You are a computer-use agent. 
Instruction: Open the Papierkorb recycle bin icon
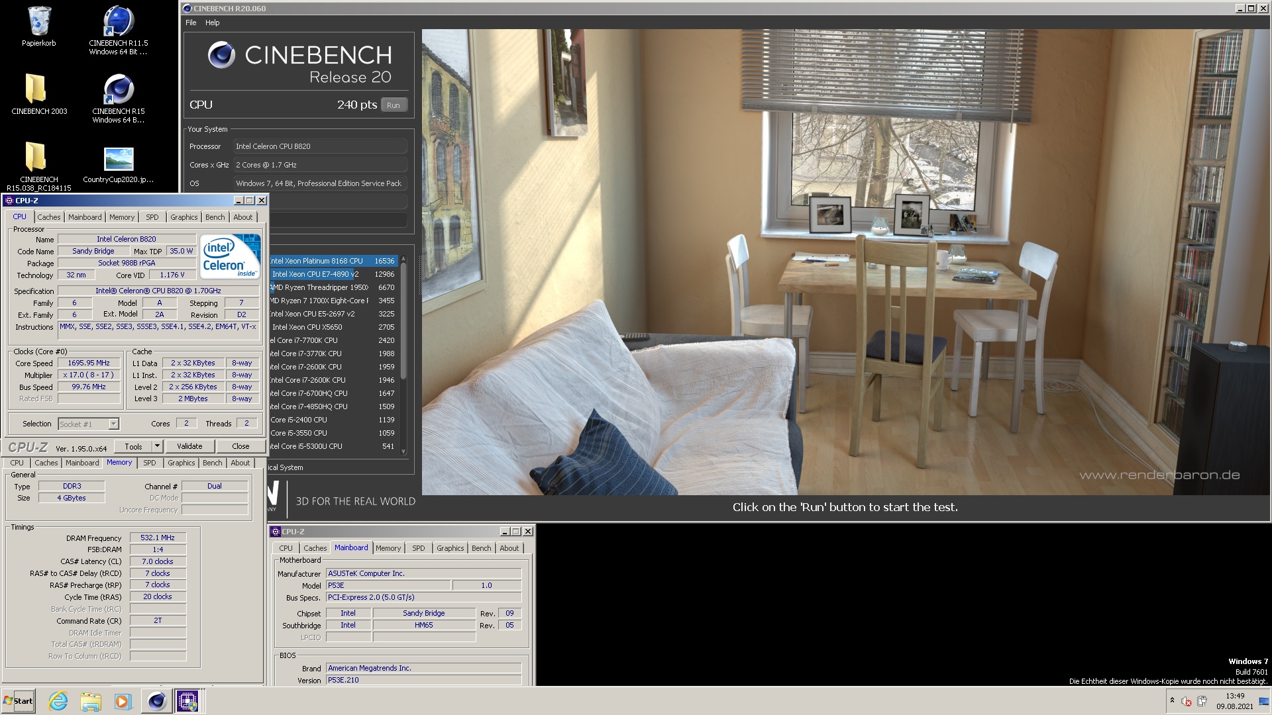click(39, 26)
